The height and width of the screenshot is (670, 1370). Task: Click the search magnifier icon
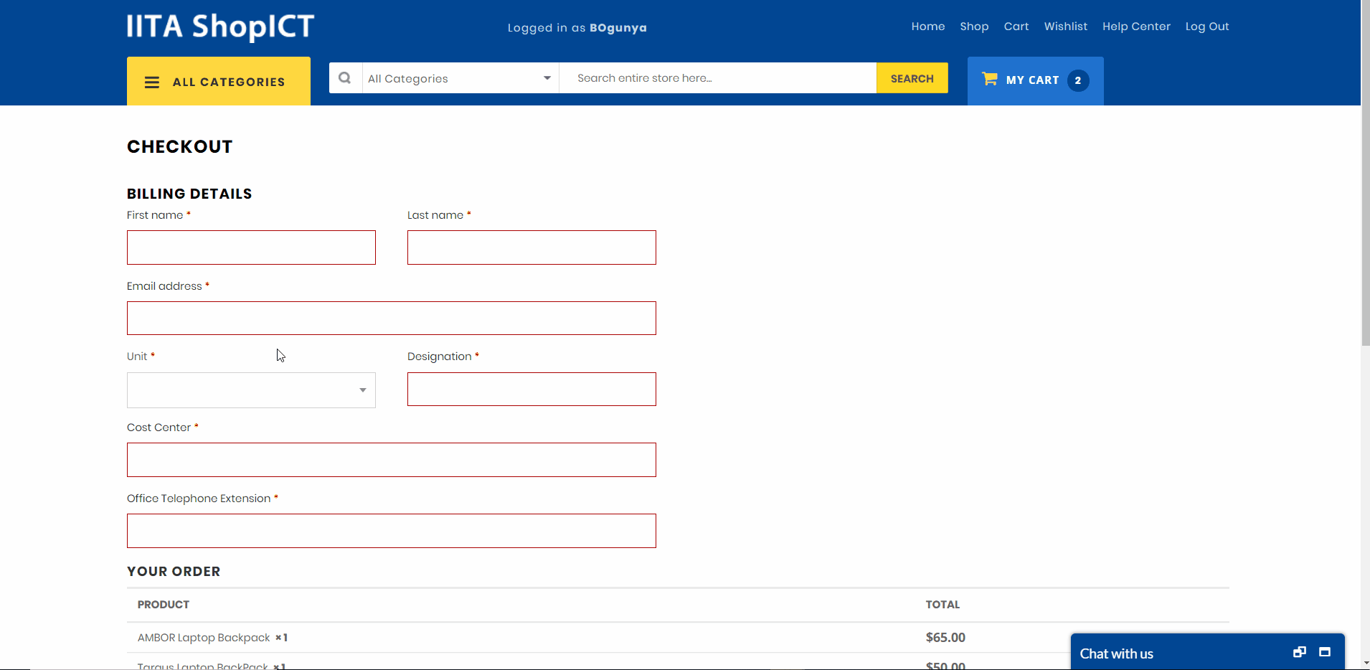[x=345, y=77]
